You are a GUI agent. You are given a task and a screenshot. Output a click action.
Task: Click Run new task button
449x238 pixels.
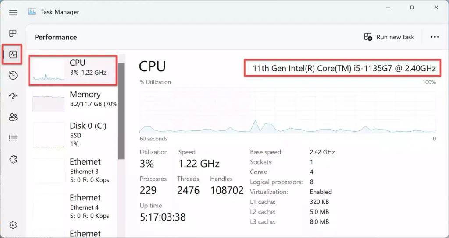point(389,37)
